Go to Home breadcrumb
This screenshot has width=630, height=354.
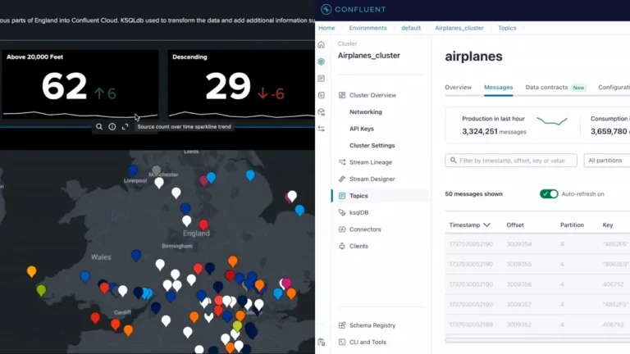tap(326, 28)
